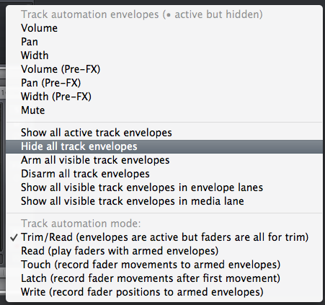Screen dimensions: 325x305
Task: Choose the Pan envelope item
Action: pos(164,42)
